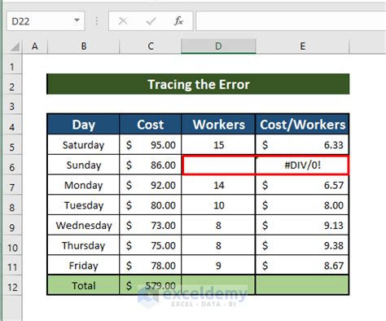Select the total cost cell 579.00
The image size is (386, 321).
point(151,285)
